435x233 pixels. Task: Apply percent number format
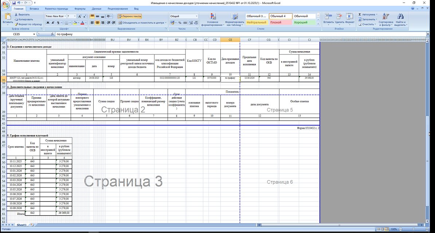180,23
